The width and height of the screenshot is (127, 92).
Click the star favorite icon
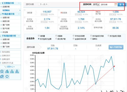7,76
